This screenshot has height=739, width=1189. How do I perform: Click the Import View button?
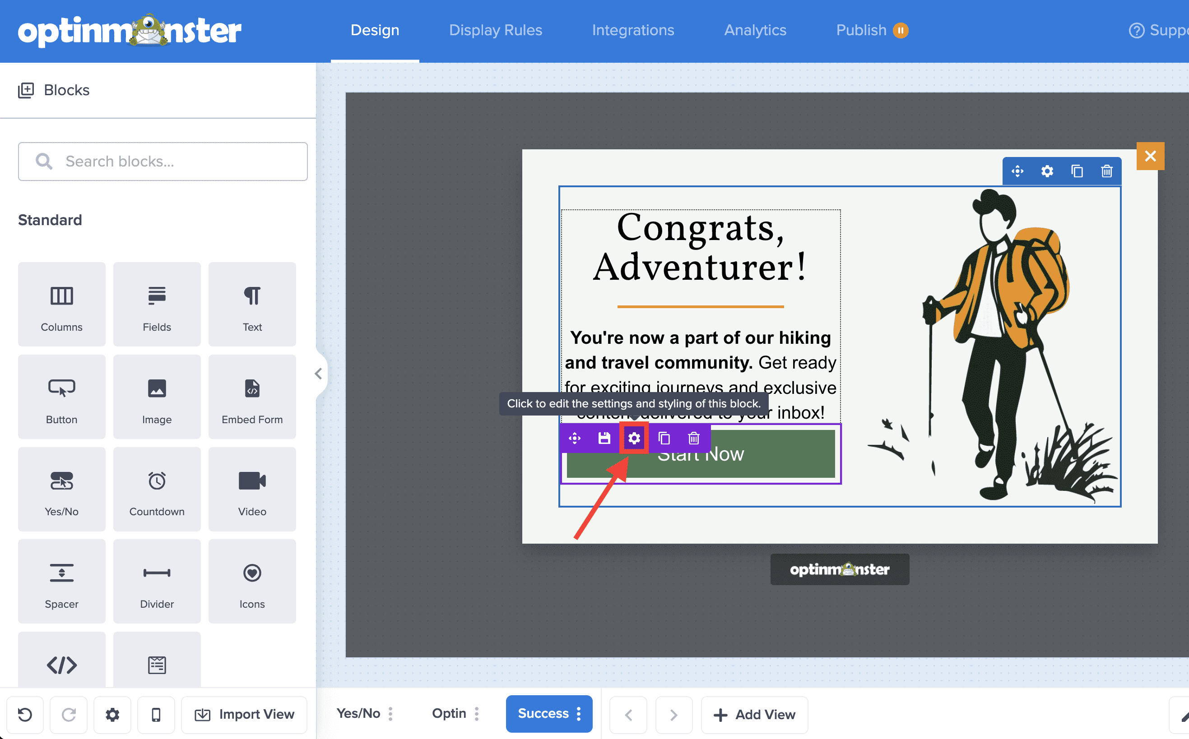click(x=245, y=715)
